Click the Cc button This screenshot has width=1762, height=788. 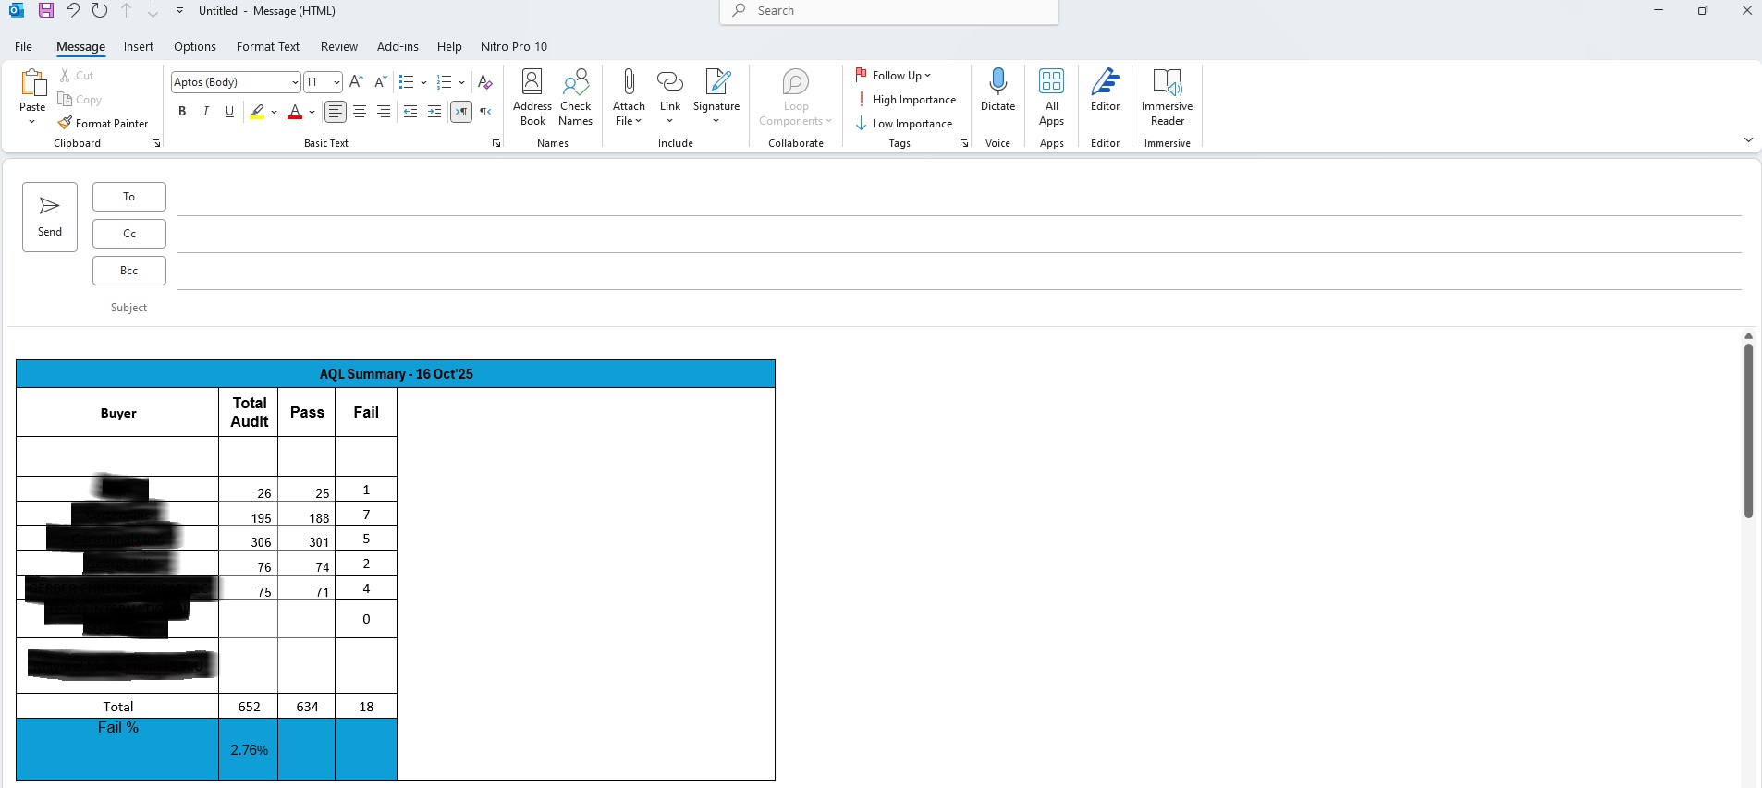tap(129, 234)
